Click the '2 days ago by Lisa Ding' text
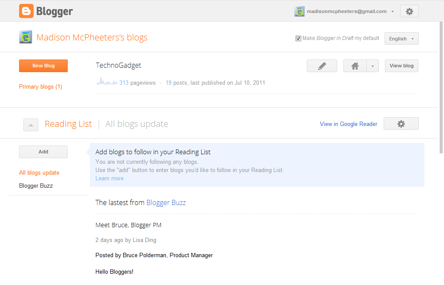The image size is (444, 285). (x=126, y=240)
